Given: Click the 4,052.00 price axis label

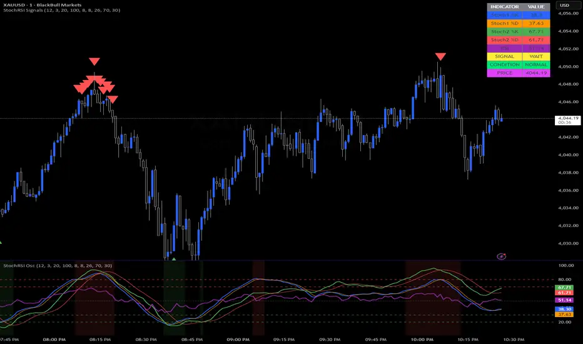Looking at the screenshot, I should click(568, 49).
